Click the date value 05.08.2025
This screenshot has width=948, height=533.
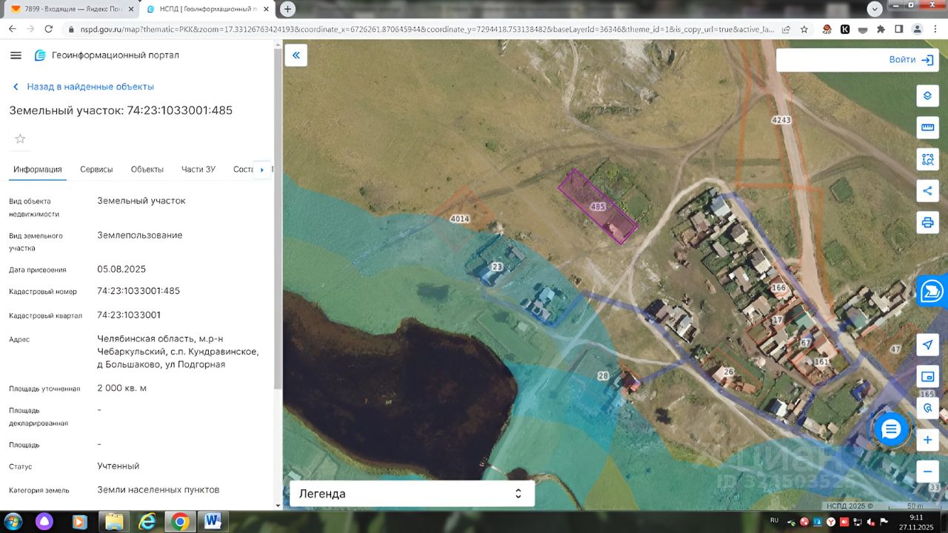pos(121,269)
